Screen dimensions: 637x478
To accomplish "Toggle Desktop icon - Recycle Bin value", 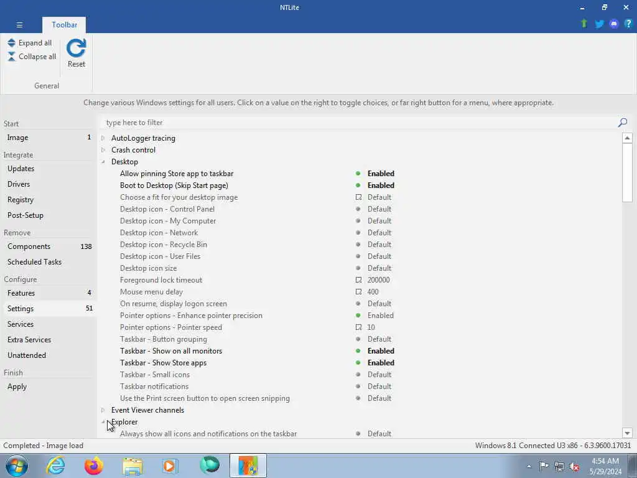I will coord(379,244).
